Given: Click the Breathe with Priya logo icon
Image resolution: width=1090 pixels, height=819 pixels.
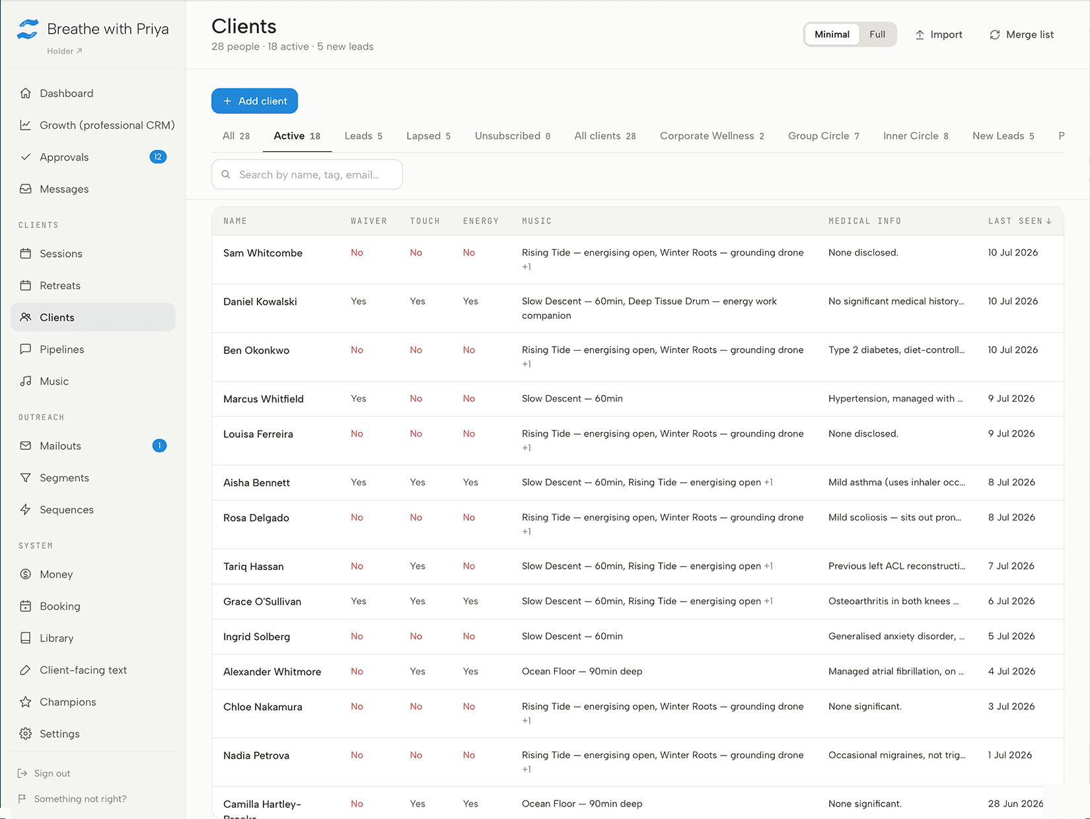Looking at the screenshot, I should tap(28, 29).
